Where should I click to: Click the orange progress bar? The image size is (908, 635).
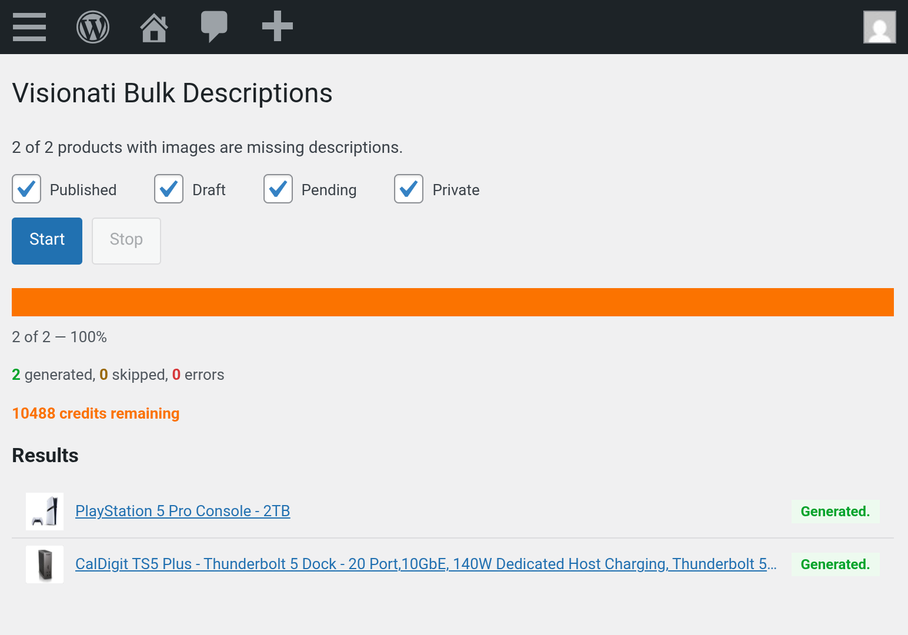(x=453, y=302)
